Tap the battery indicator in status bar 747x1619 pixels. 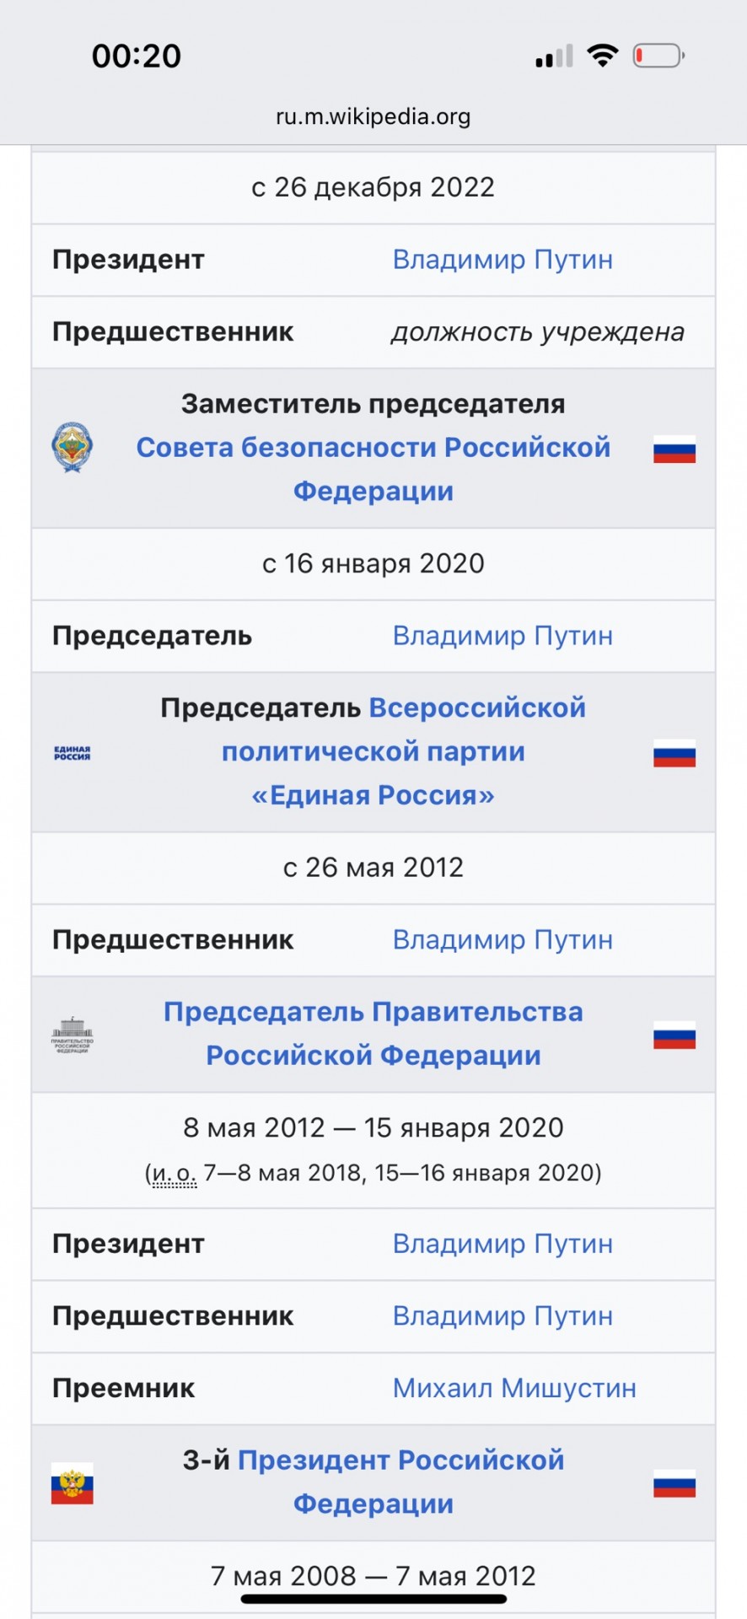658,56
